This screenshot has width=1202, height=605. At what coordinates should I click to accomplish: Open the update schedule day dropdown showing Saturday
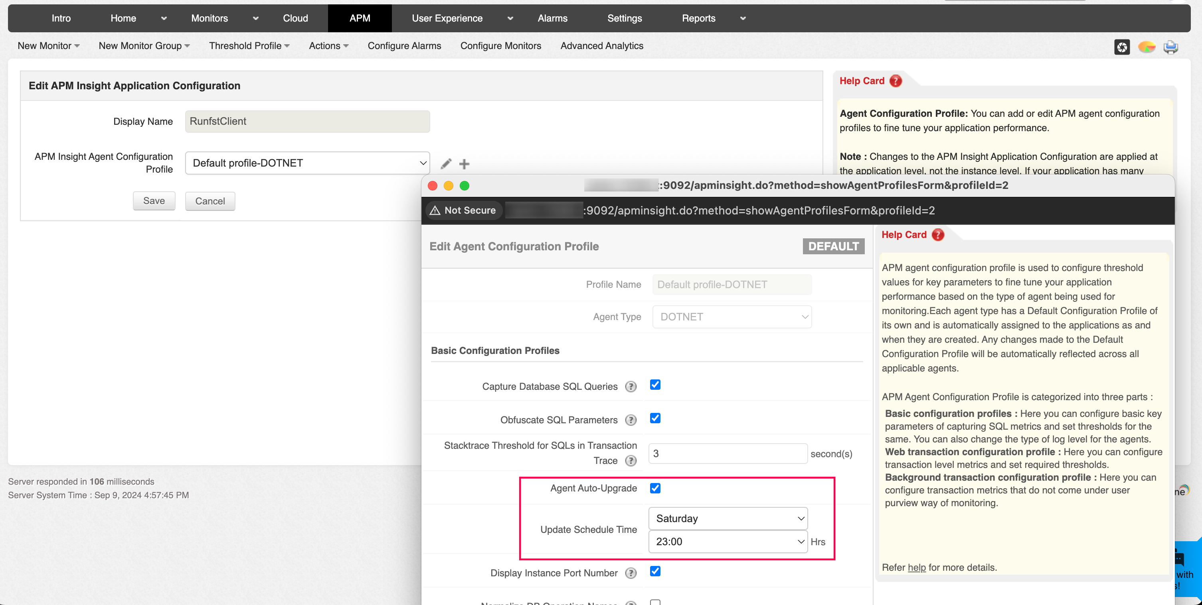coord(728,518)
